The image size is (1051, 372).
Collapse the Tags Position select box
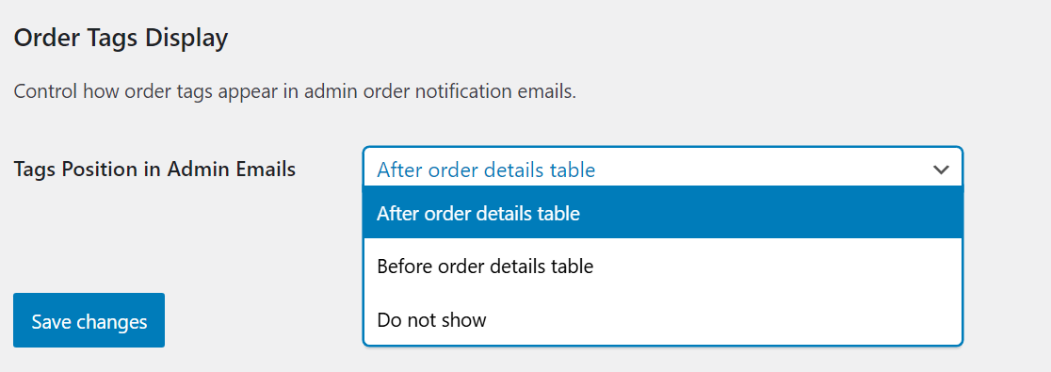[x=663, y=168]
